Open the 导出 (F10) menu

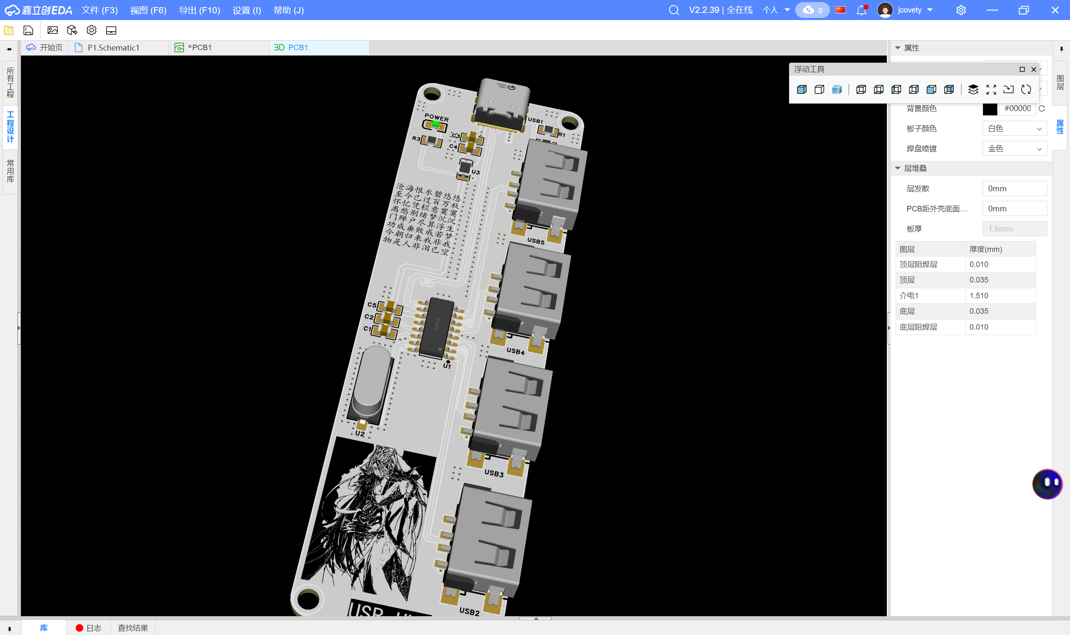(199, 10)
